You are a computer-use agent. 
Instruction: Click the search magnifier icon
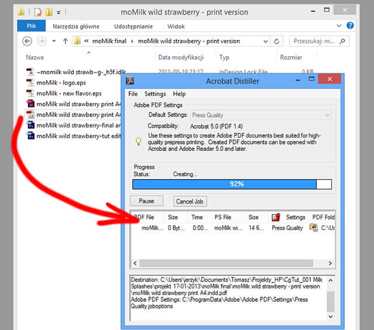point(342,41)
